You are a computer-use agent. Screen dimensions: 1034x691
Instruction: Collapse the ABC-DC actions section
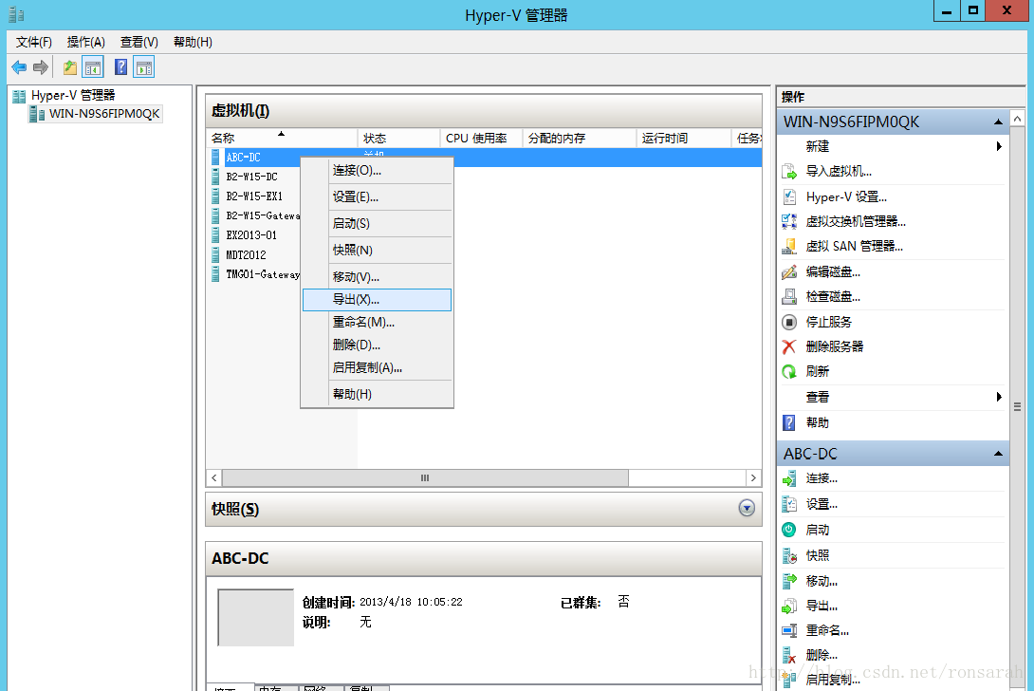[x=998, y=454]
